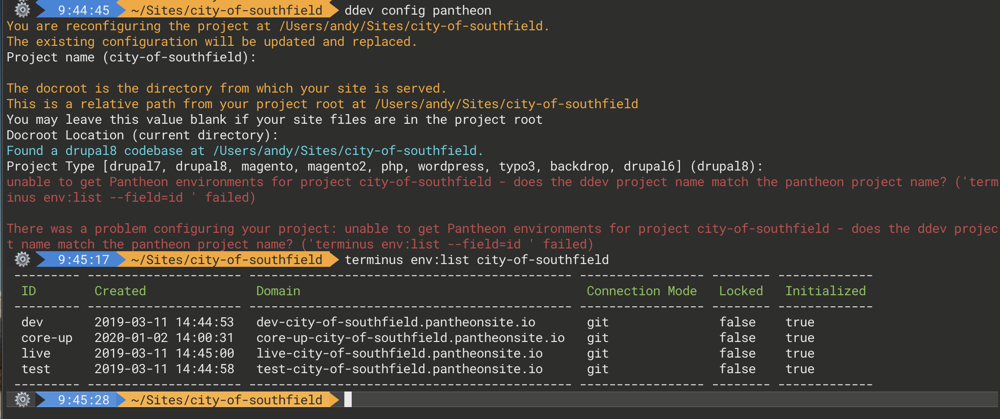Click the 'There was a problem configuring' error
Image resolution: width=1000 pixels, height=419 pixels.
click(502, 237)
